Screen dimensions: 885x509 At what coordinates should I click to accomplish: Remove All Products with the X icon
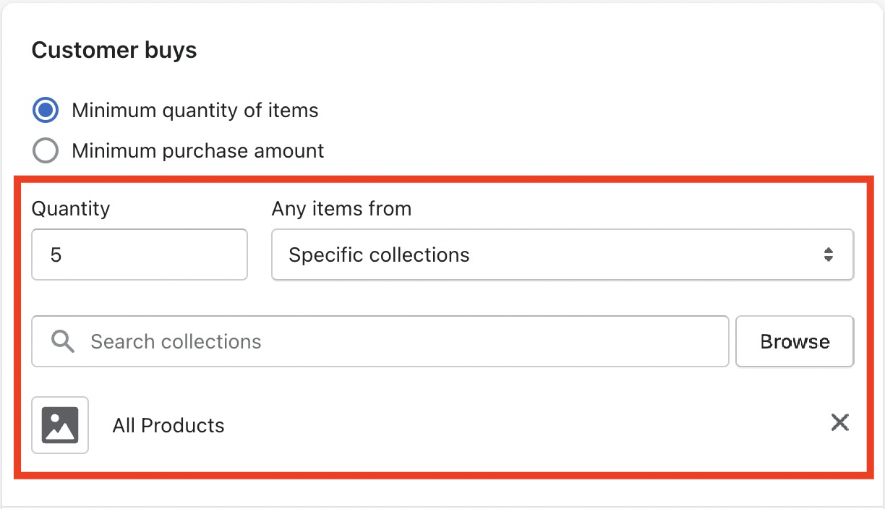pos(839,422)
